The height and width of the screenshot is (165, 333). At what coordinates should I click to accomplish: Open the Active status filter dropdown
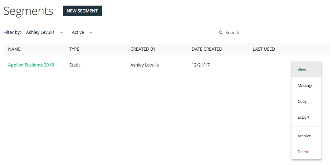tap(83, 32)
